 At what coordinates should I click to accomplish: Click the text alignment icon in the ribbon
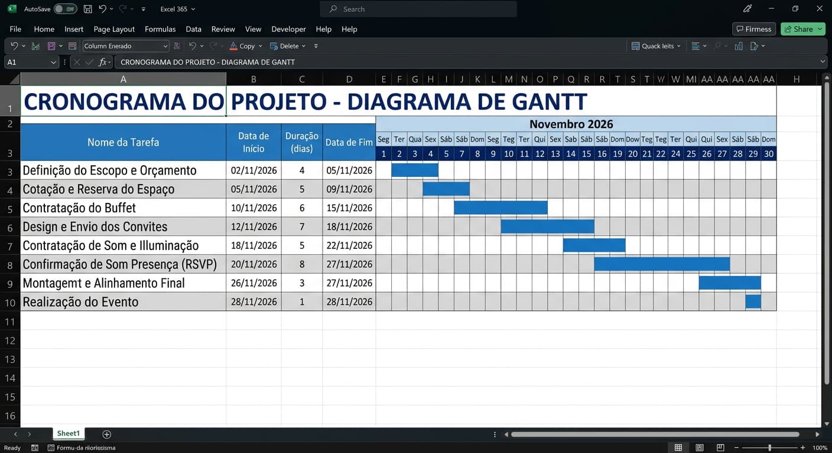coord(695,46)
